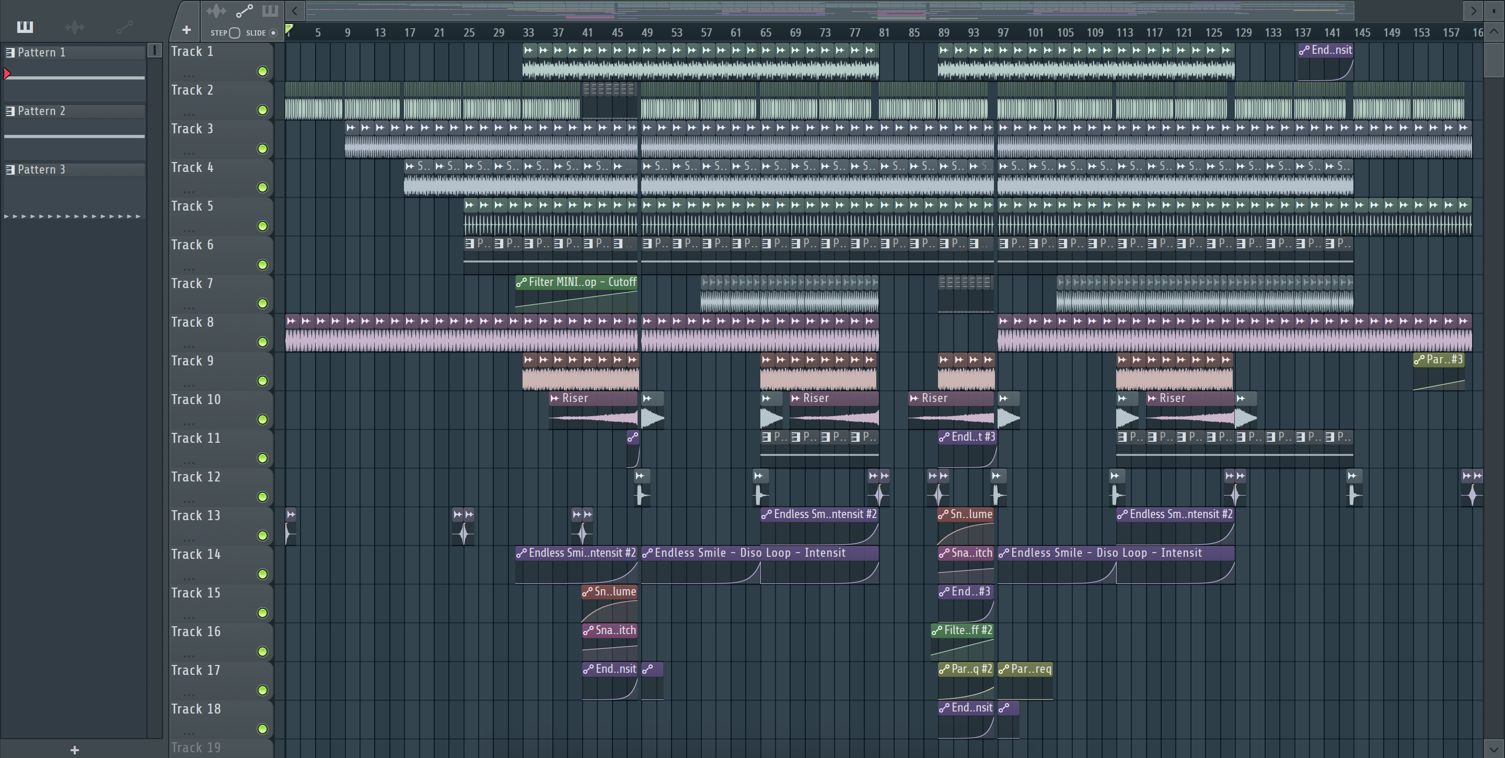Toggle the SLIDE radio button
Image resolution: width=1505 pixels, height=758 pixels.
[273, 33]
